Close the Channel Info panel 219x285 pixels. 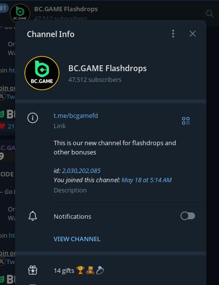pos(193,34)
